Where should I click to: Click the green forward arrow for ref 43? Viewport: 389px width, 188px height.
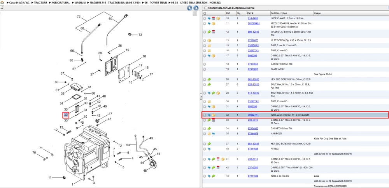point(213,176)
